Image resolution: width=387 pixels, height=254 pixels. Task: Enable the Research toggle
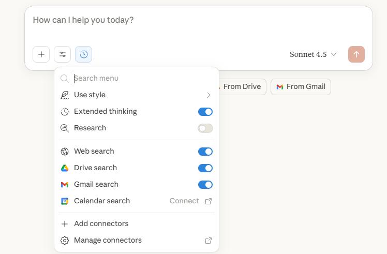click(x=205, y=128)
